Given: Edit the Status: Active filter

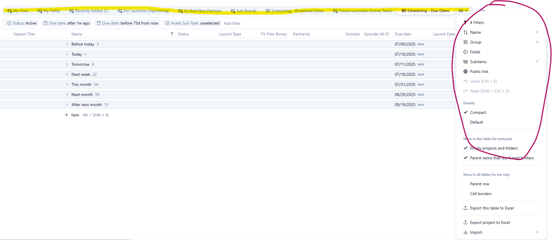Looking at the screenshot, I should (22, 23).
